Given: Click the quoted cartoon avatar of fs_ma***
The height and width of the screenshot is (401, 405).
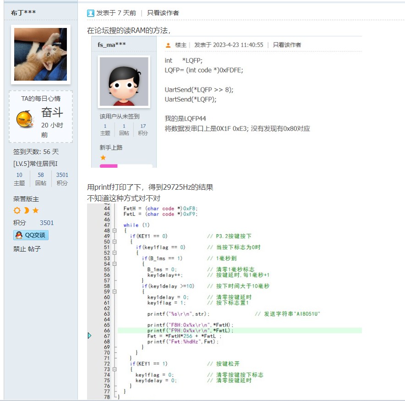Looking at the screenshot, I should pos(124,82).
